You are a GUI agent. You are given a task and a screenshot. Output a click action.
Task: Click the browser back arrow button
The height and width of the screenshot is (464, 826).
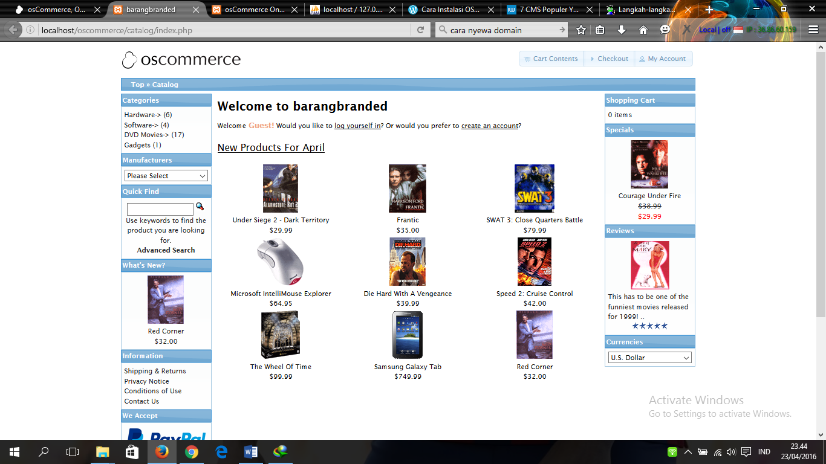[x=13, y=30]
